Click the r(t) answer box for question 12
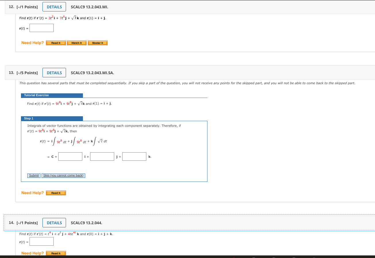 pos(41,28)
